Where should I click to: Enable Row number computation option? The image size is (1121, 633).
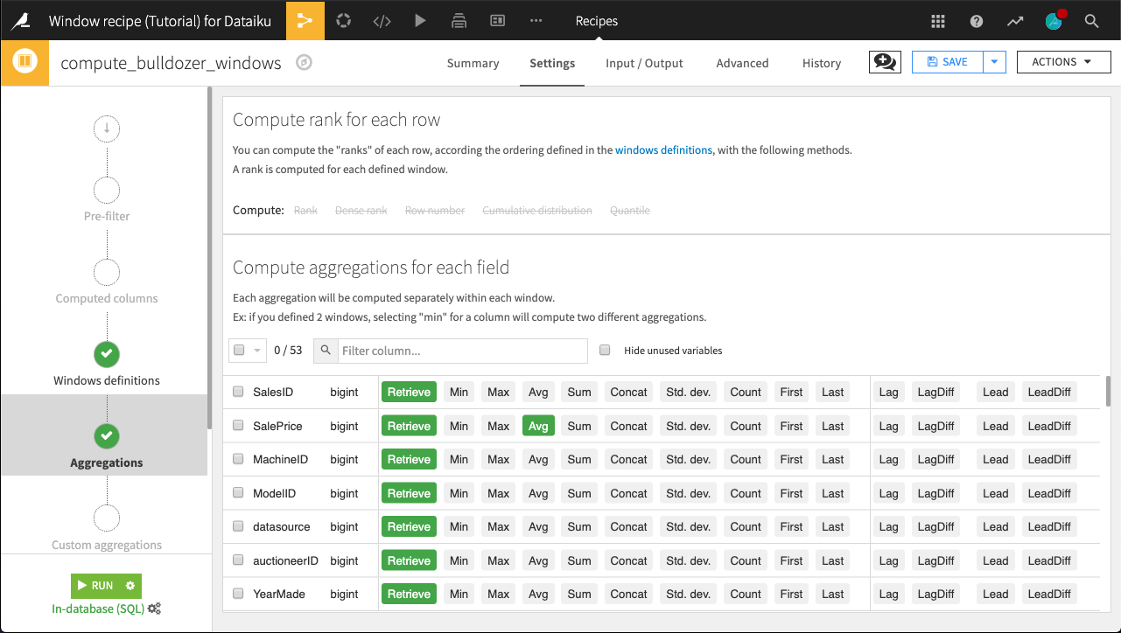click(435, 211)
